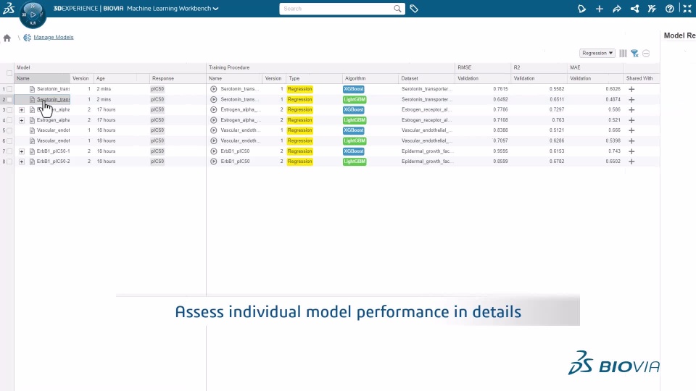Sort by Response column header

(177, 78)
